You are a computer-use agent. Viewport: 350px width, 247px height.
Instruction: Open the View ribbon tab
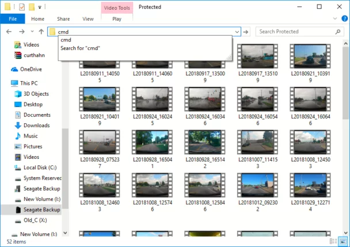click(88, 19)
